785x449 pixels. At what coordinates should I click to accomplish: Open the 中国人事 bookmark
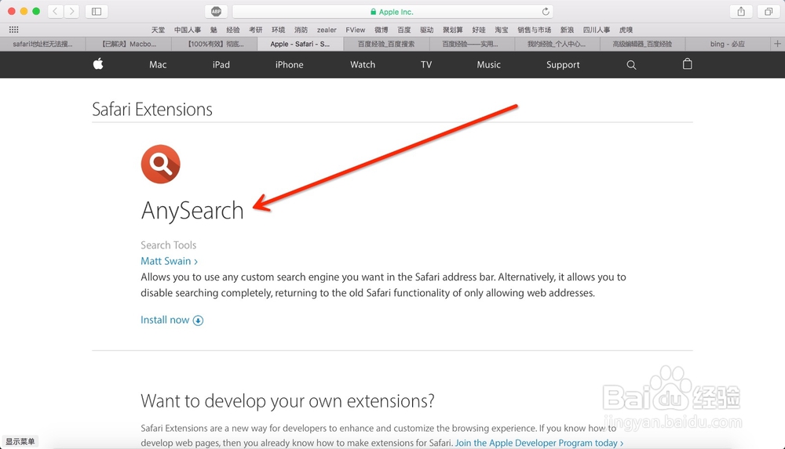188,30
